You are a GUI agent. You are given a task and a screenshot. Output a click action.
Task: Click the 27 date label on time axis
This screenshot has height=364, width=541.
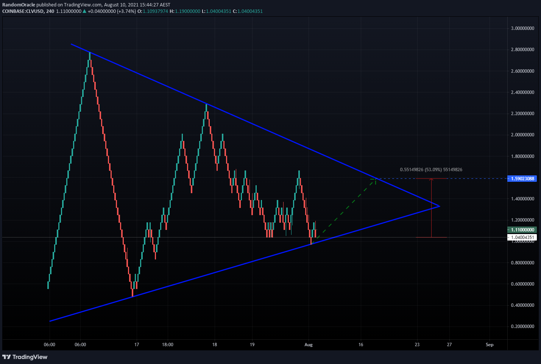coord(449,345)
